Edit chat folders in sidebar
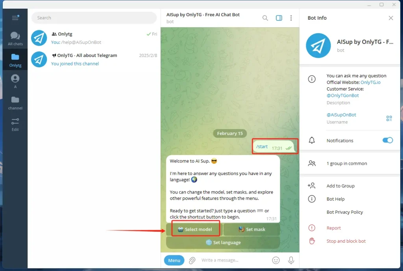This screenshot has height=271, width=403. pos(15,124)
